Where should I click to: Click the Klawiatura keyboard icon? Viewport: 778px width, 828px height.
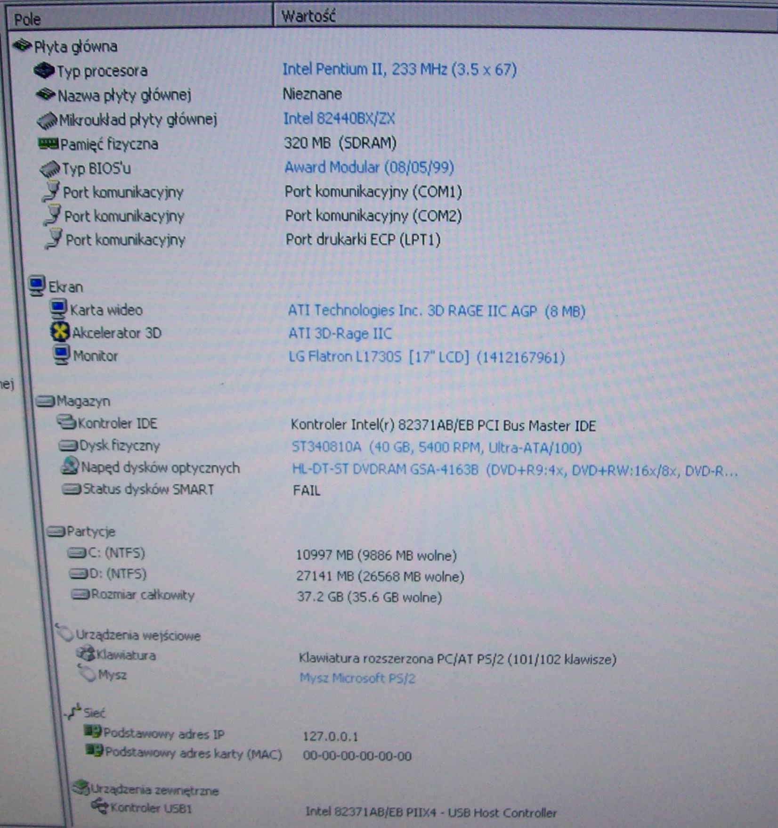point(86,655)
